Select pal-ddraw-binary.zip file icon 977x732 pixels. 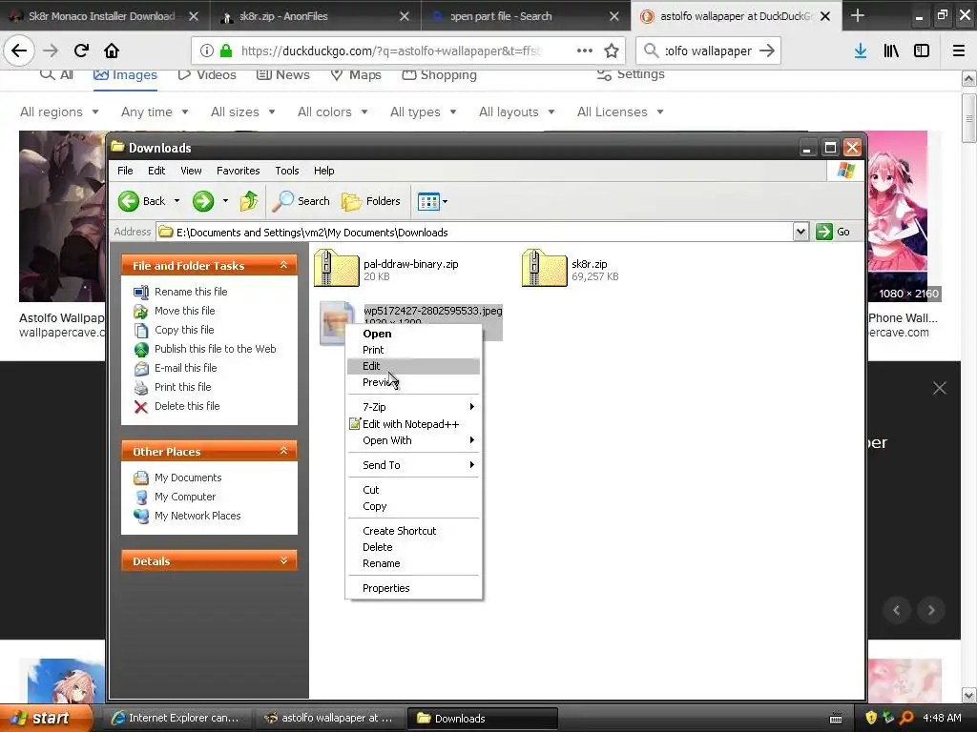click(x=337, y=268)
